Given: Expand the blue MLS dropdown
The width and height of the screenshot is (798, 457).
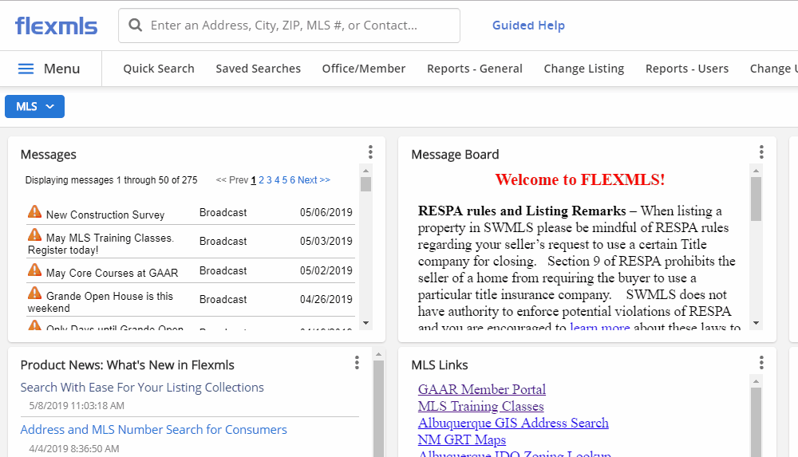Looking at the screenshot, I should click(x=34, y=106).
